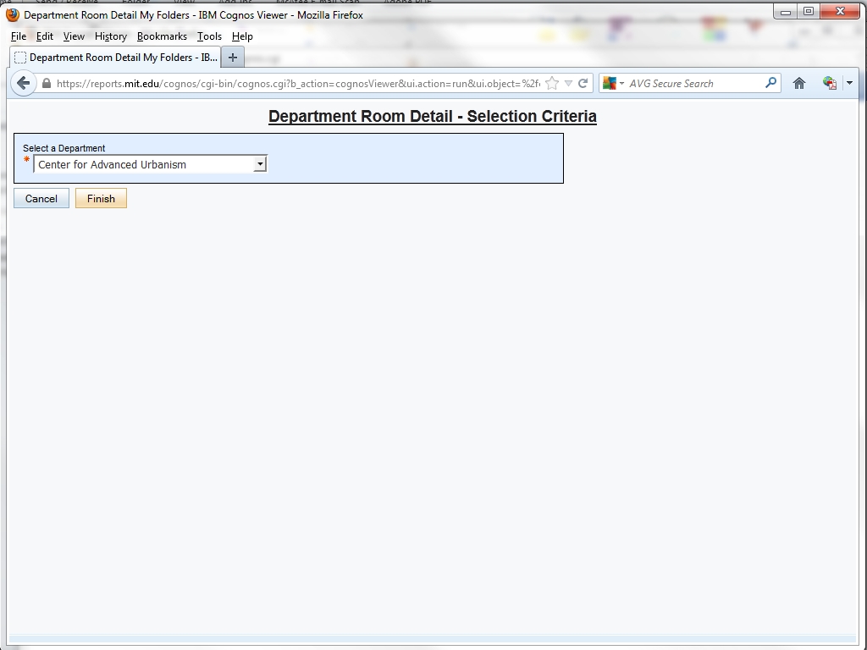Click the padlock site identity icon
867x650 pixels.
tap(46, 83)
